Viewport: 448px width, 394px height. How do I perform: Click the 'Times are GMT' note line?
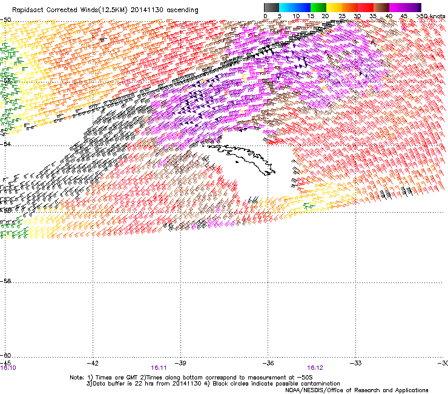click(x=191, y=378)
